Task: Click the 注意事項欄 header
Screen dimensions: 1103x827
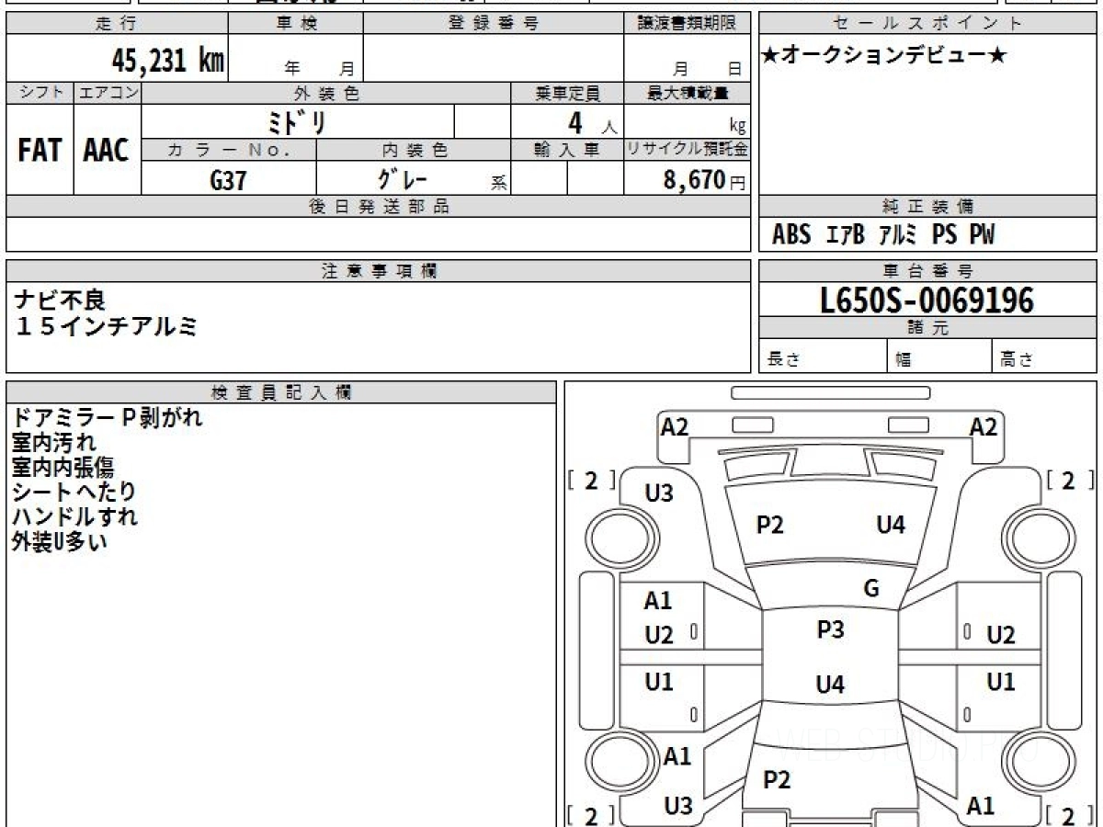Action: 378,271
